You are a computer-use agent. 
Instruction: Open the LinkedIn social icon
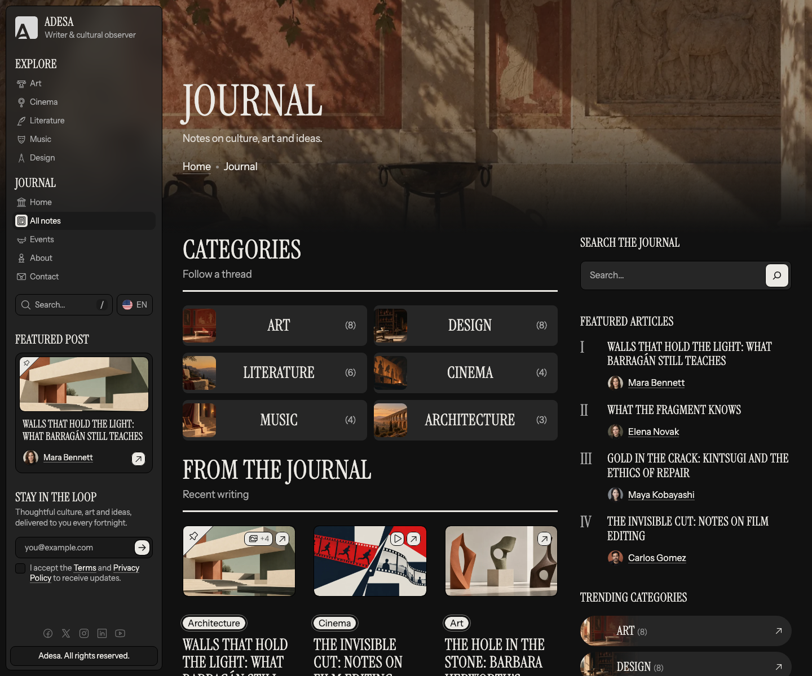tap(102, 633)
